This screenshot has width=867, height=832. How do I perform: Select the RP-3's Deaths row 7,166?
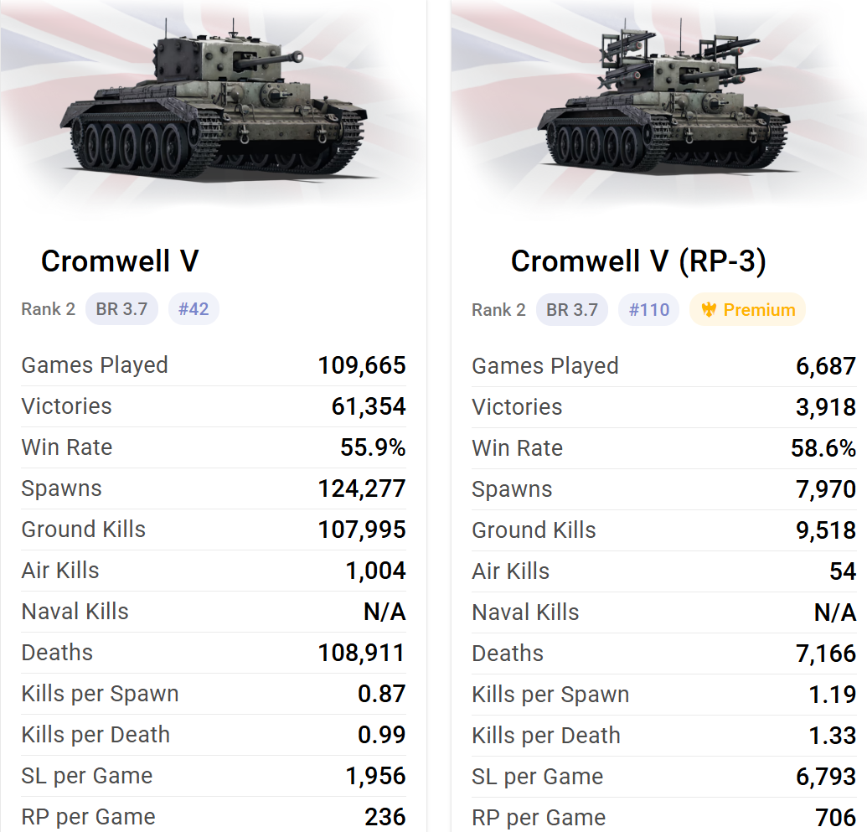coord(664,654)
